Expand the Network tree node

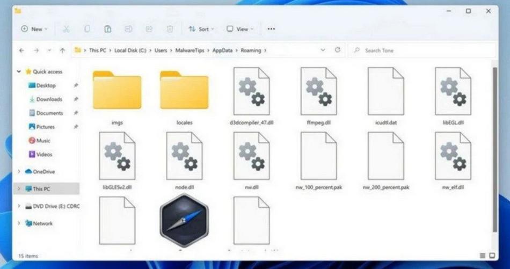coord(19,223)
